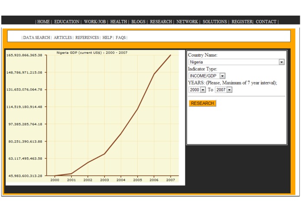Select HEALTH in the top navigation
301x214 pixels.
coord(119,22)
